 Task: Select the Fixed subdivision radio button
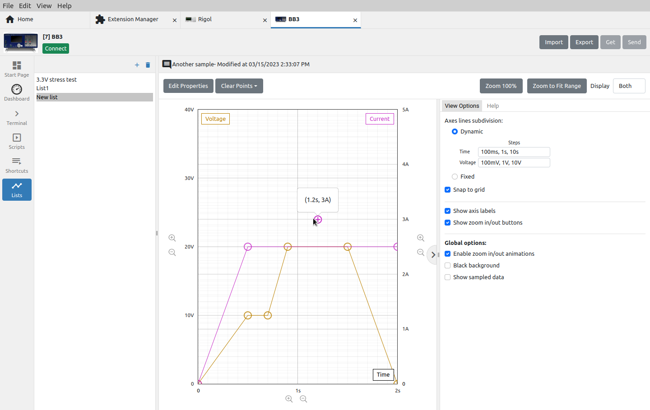point(455,176)
